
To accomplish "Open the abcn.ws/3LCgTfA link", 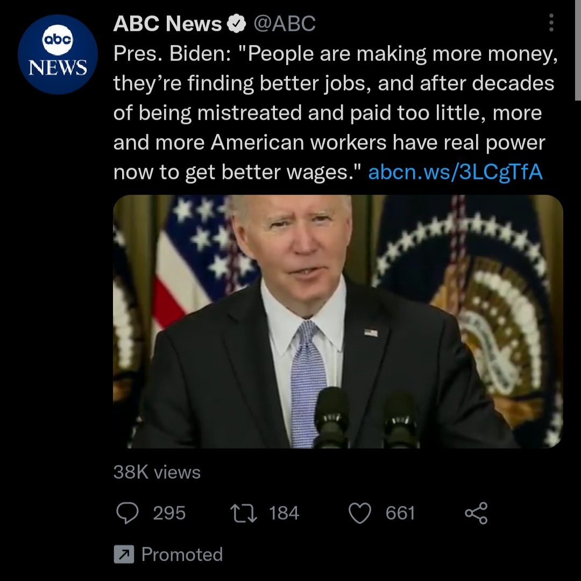I will point(455,172).
